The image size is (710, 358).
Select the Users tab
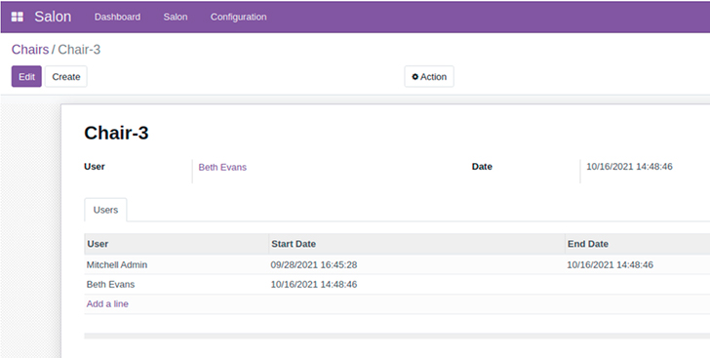point(105,210)
